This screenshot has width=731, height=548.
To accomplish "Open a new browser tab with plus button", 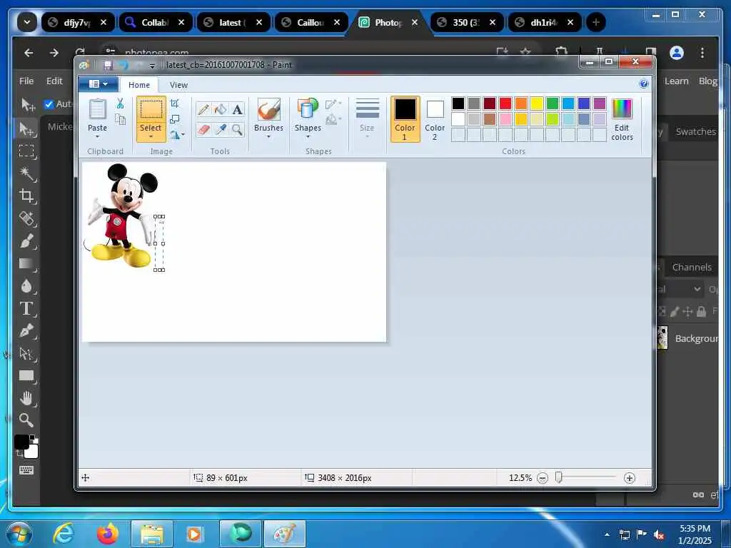I will (596, 22).
